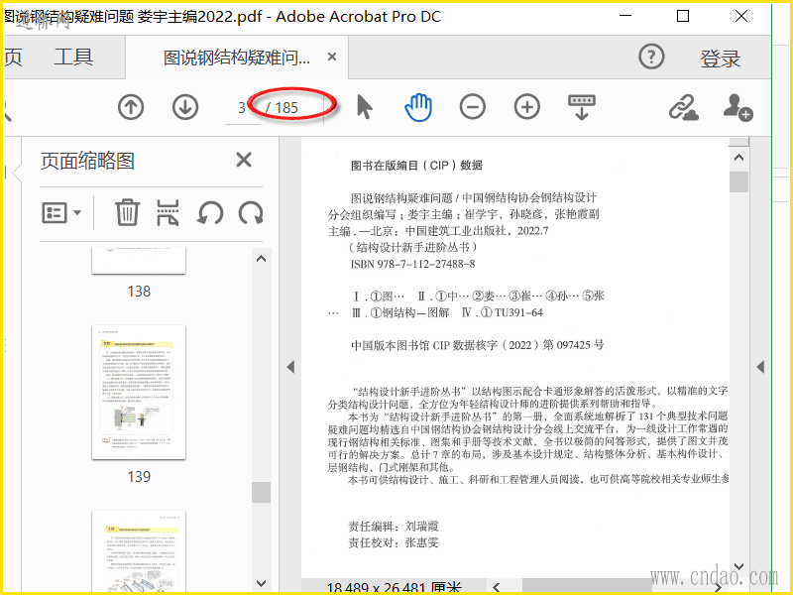Click the page label 139
Viewport: 793px width, 595px height.
139,477
